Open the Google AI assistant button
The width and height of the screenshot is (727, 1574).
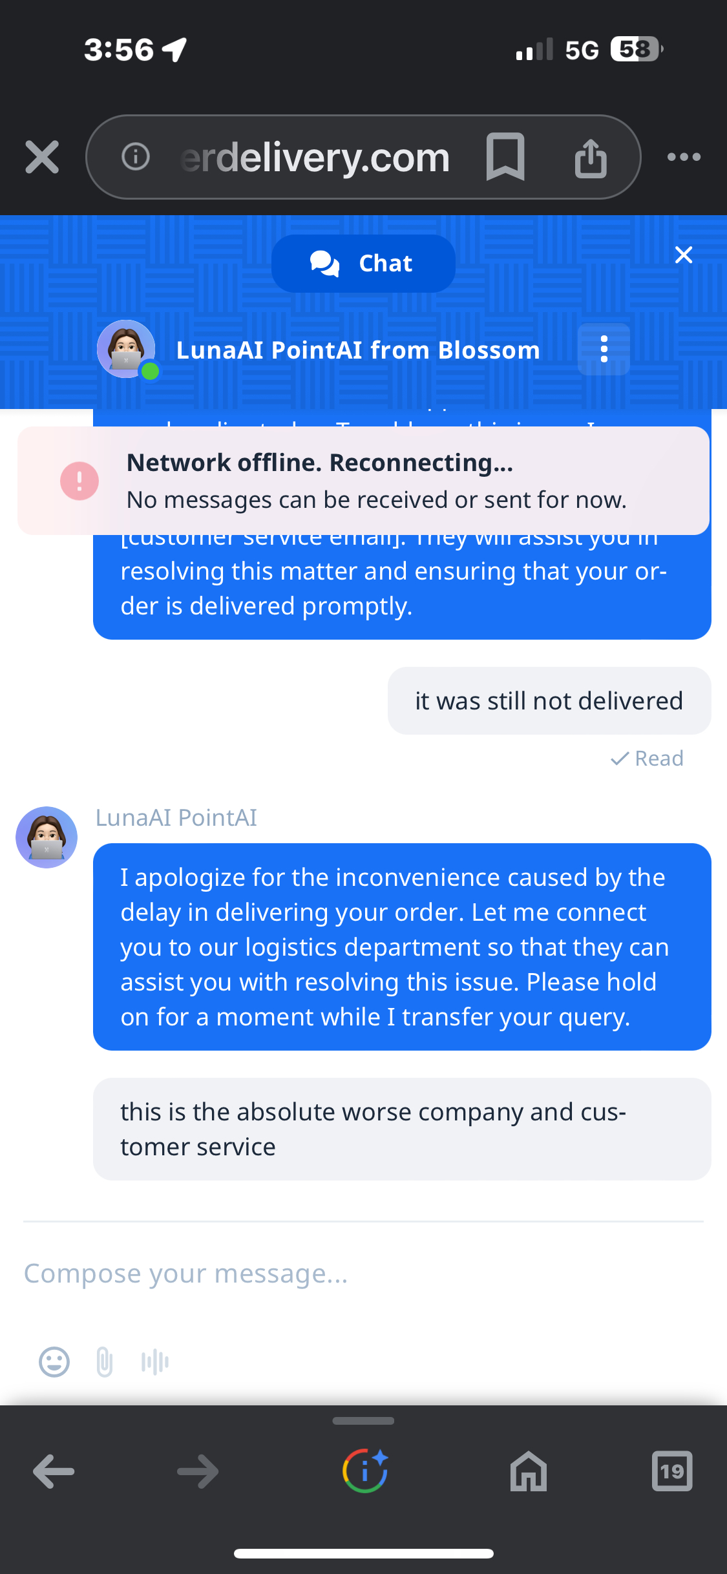click(365, 1471)
